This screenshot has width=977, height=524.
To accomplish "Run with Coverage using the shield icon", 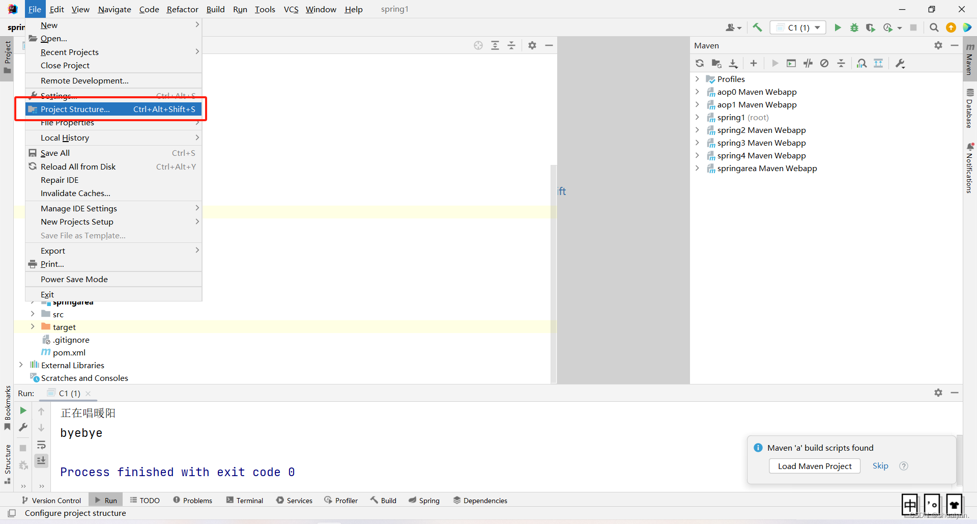I will tap(871, 27).
